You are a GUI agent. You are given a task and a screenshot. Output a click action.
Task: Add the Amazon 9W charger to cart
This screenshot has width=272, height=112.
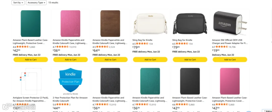coord(230,59)
